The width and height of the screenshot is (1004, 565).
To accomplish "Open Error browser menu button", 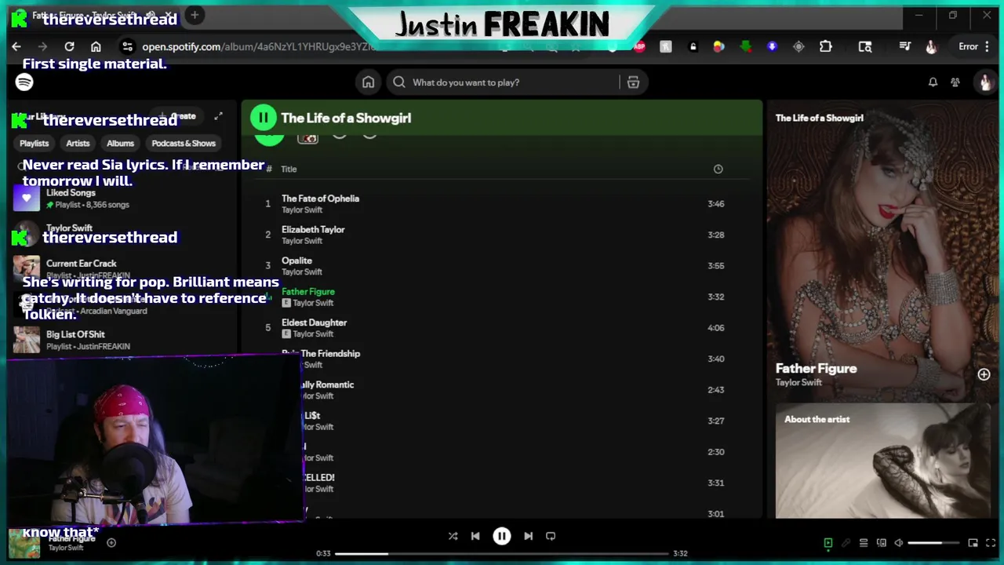I will [x=973, y=46].
